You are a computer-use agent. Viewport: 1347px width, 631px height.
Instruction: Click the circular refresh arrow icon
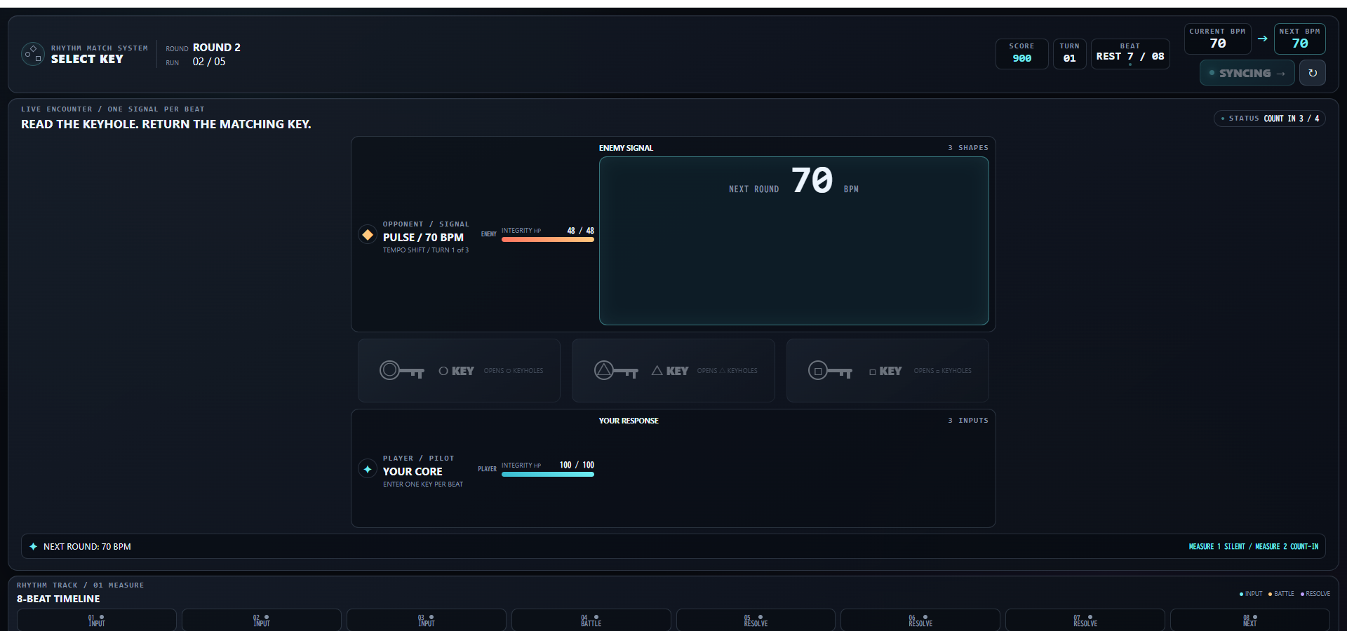(x=1312, y=73)
